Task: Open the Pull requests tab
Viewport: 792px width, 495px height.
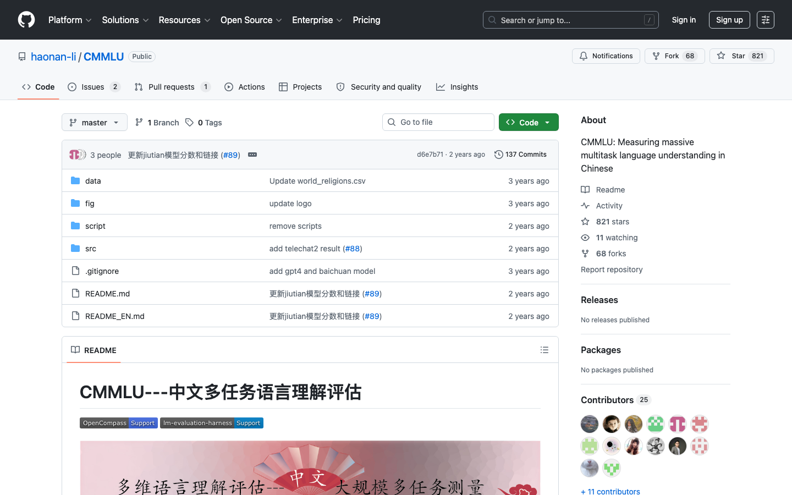Action: click(x=172, y=87)
